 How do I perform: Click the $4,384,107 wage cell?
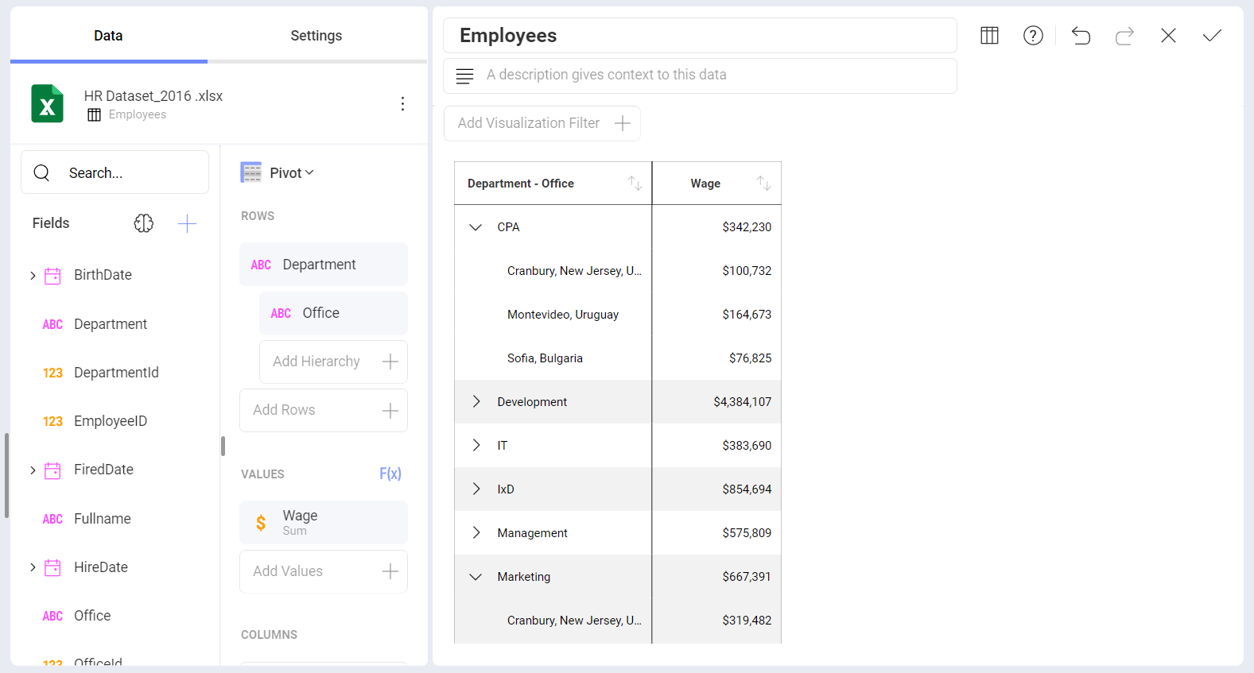[717, 402]
